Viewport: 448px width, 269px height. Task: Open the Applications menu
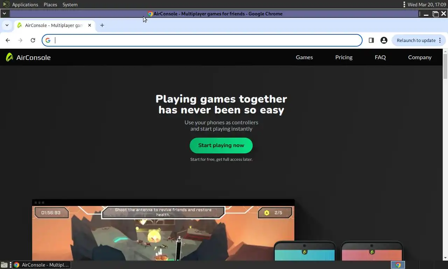coord(25,5)
